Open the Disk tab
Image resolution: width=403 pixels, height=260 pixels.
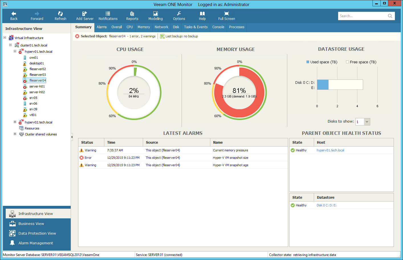coord(176,27)
